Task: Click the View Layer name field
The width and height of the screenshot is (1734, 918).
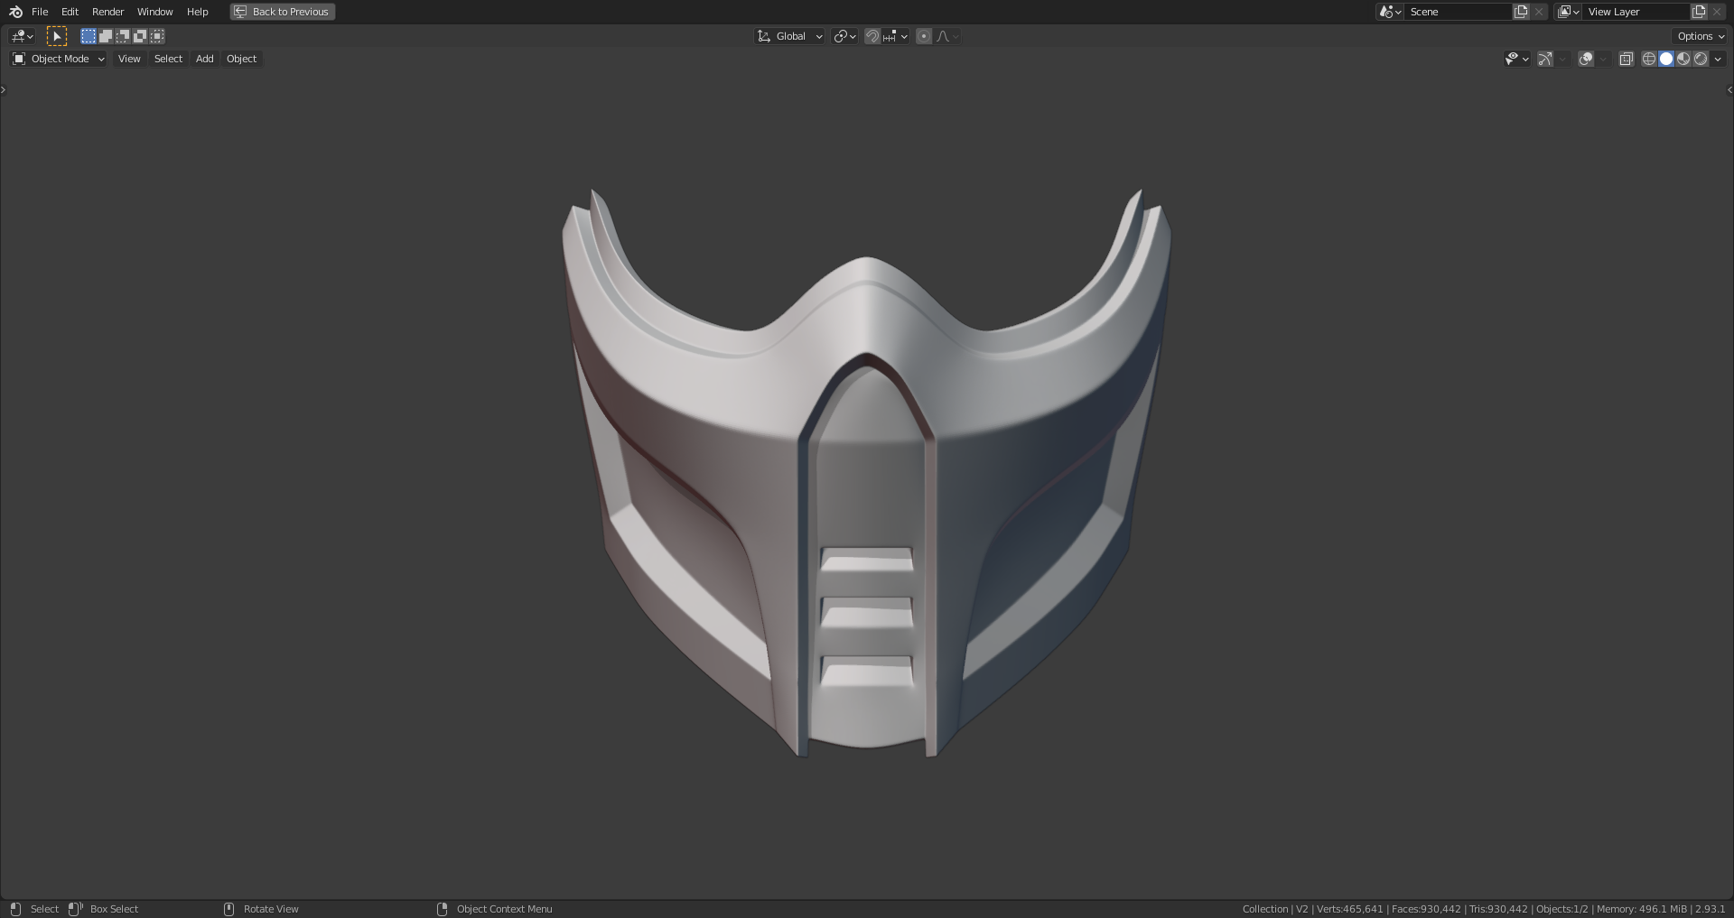Action: tap(1636, 12)
